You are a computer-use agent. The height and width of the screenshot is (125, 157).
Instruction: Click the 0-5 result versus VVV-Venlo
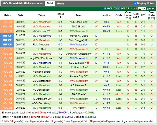(x=60, y=108)
